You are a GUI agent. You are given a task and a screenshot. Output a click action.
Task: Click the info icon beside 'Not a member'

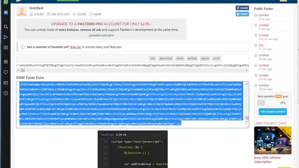23,47
